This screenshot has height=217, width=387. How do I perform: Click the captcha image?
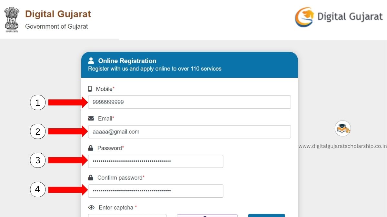click(207, 215)
